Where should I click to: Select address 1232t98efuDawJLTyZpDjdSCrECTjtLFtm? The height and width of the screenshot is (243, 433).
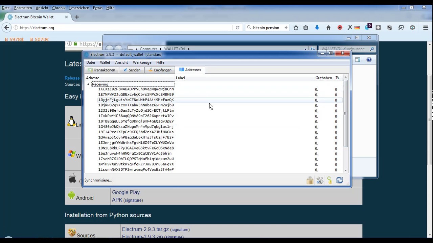[x=136, y=111]
